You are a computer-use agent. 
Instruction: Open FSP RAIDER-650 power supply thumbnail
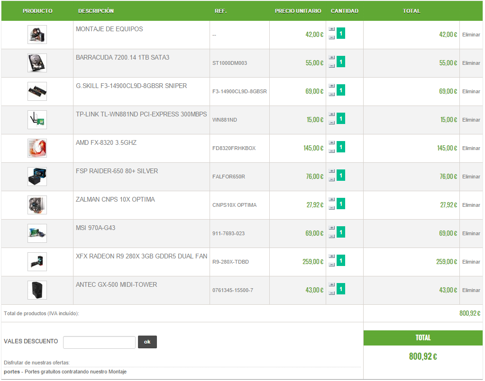[37, 177]
